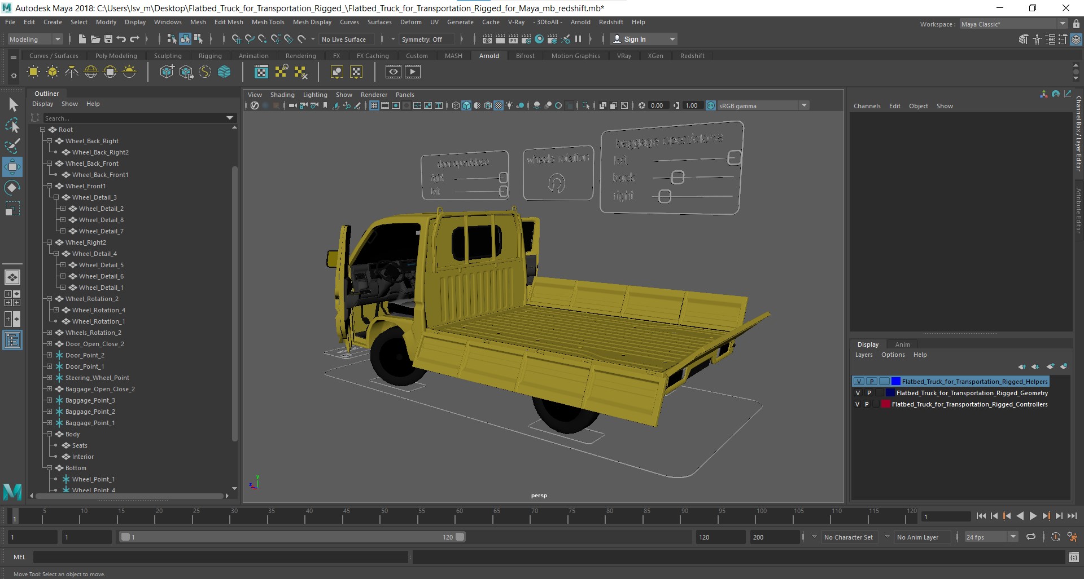The image size is (1084, 579).
Task: Click the Four View layout icon
Action: tap(12, 298)
